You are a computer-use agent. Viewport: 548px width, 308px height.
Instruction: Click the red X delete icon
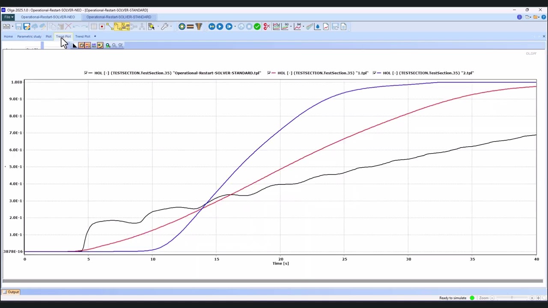[68, 27]
